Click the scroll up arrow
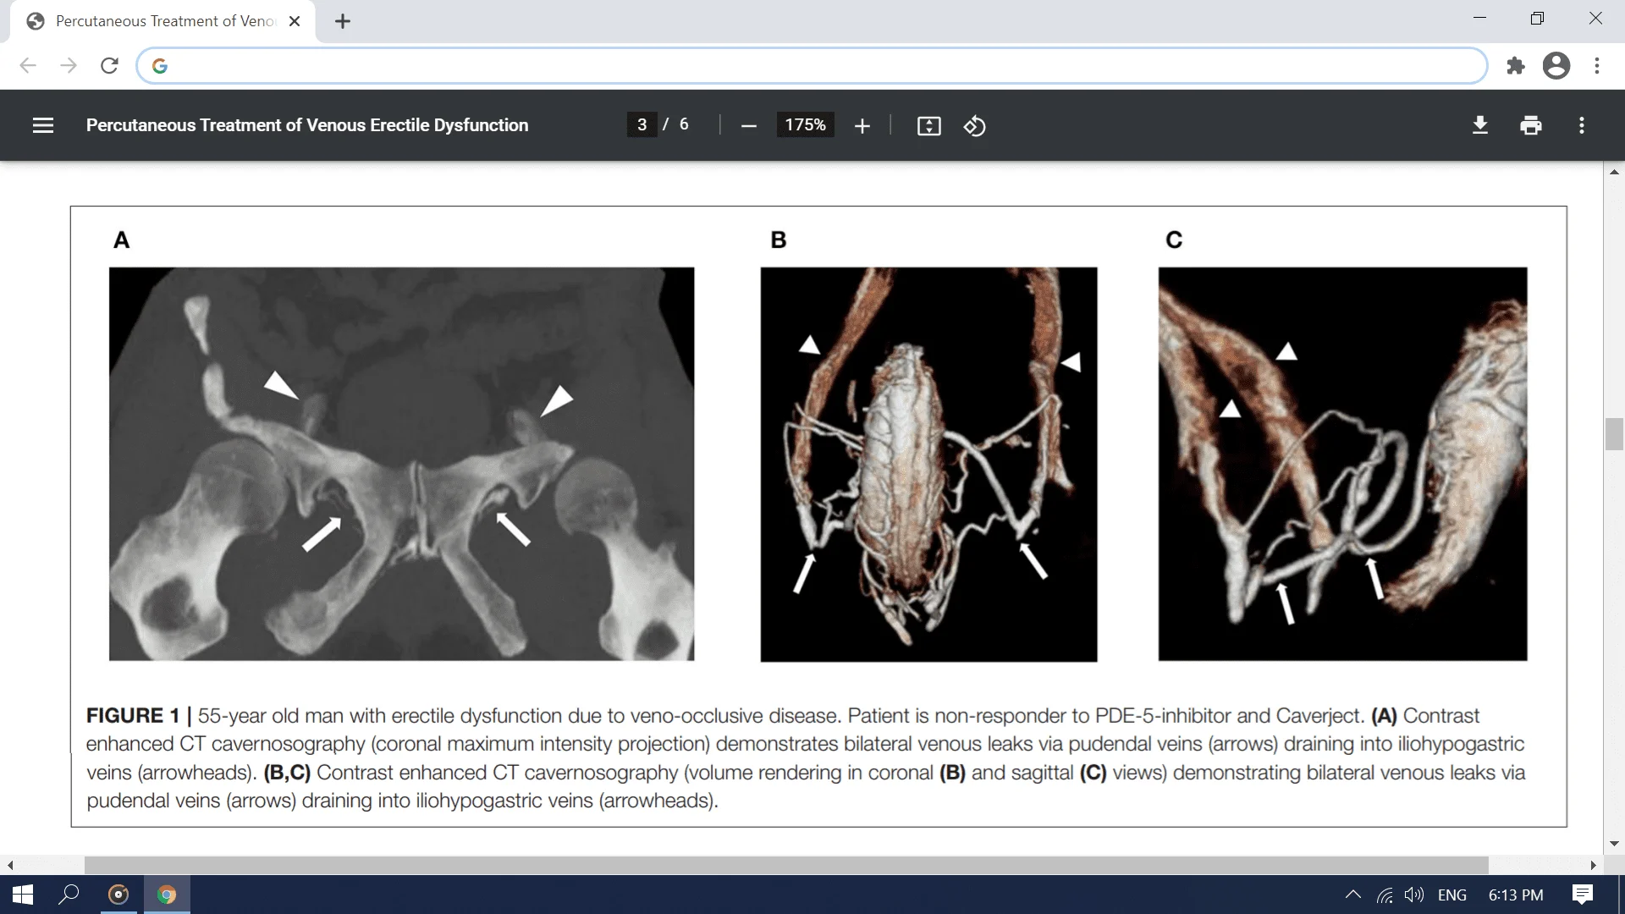The image size is (1625, 914). (x=1614, y=172)
